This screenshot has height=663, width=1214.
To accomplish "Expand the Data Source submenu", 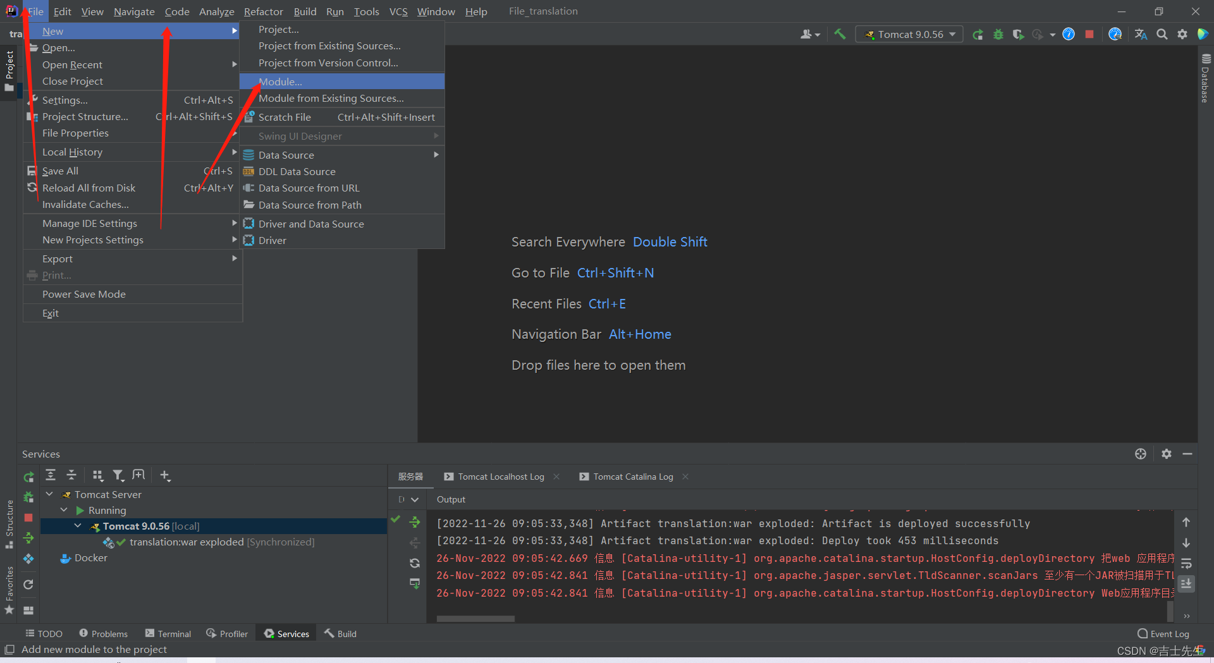I will tap(342, 155).
